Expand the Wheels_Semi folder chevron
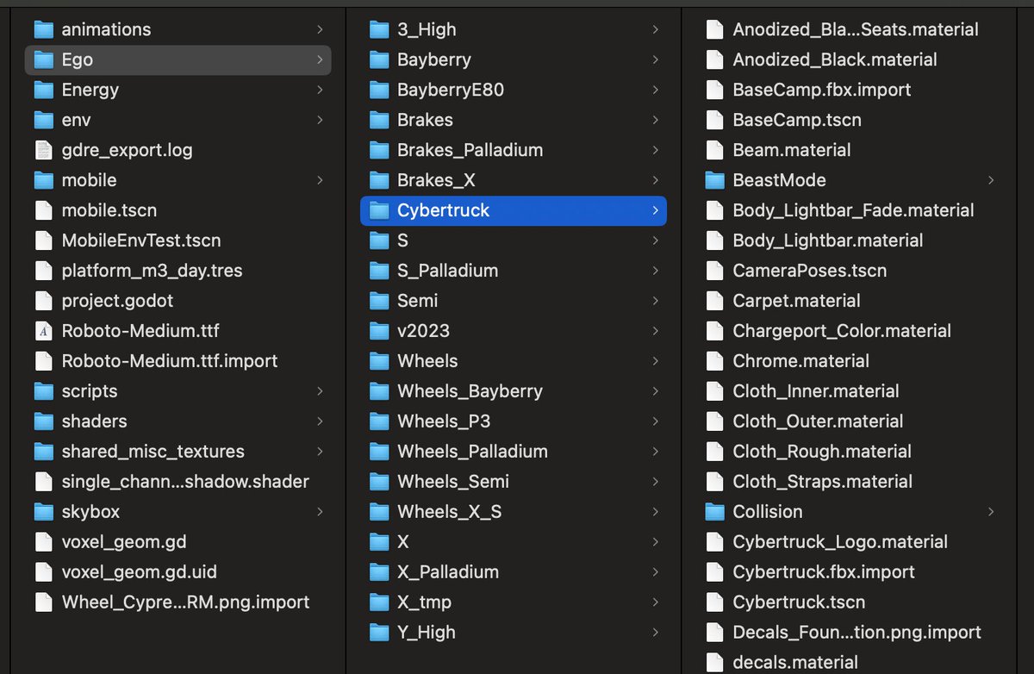The image size is (1034, 674). pyautogui.click(x=655, y=482)
